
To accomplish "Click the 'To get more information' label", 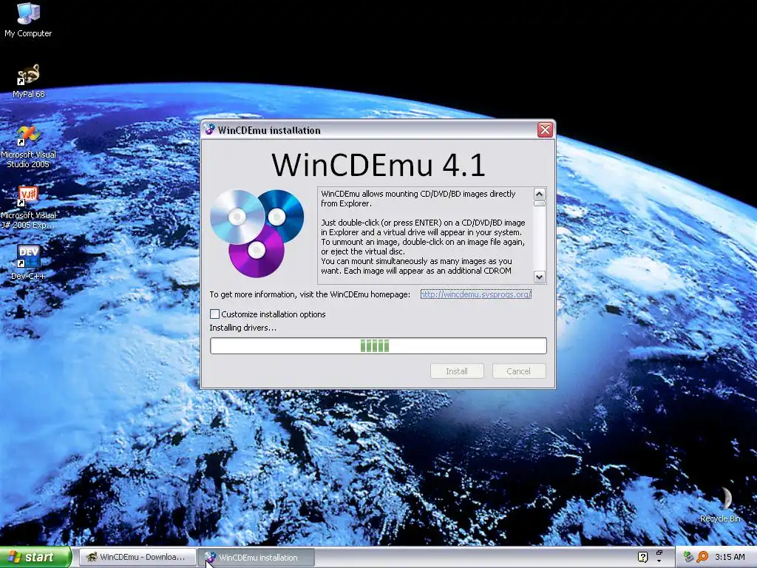I will tap(310, 294).
